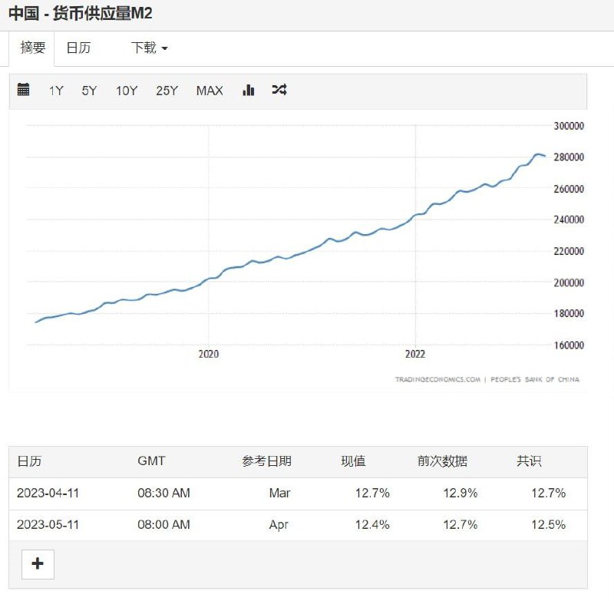Switch to the 摘要 tab
The image size is (614, 601).
(33, 48)
